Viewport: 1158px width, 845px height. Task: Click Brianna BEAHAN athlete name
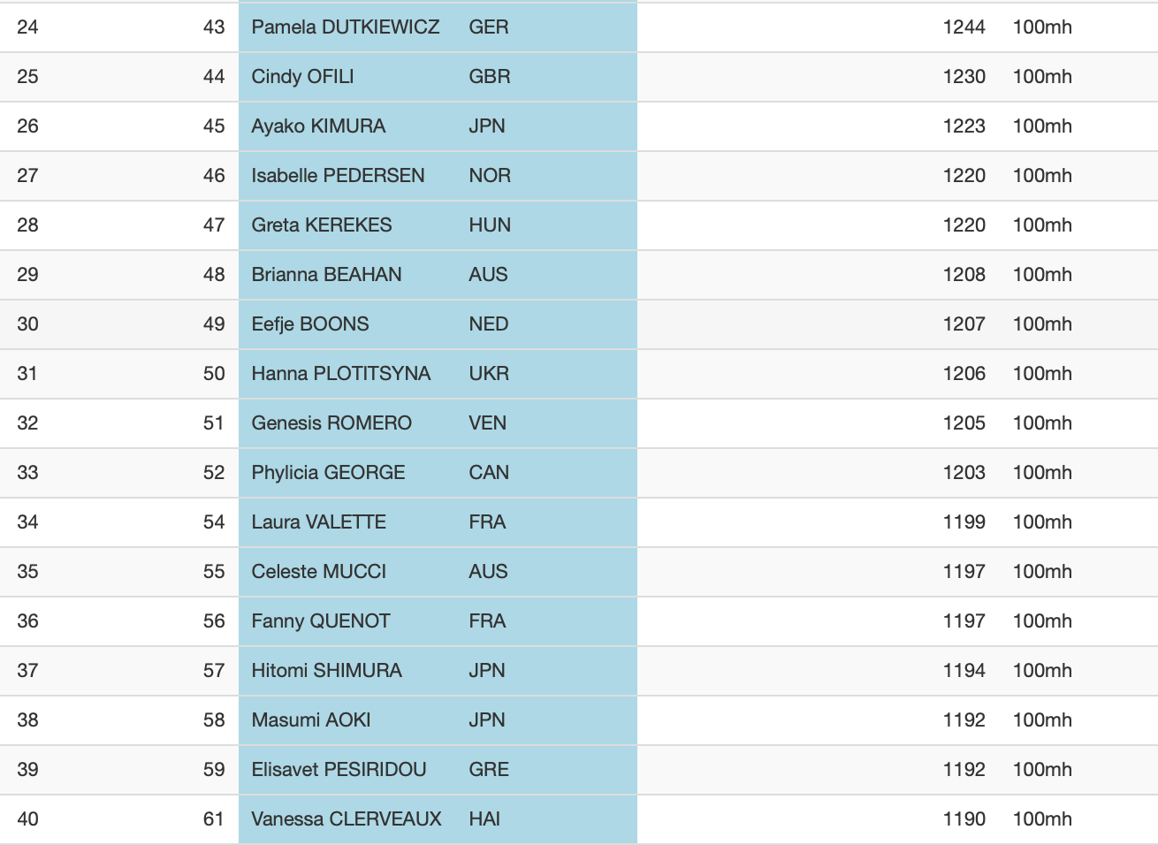326,275
